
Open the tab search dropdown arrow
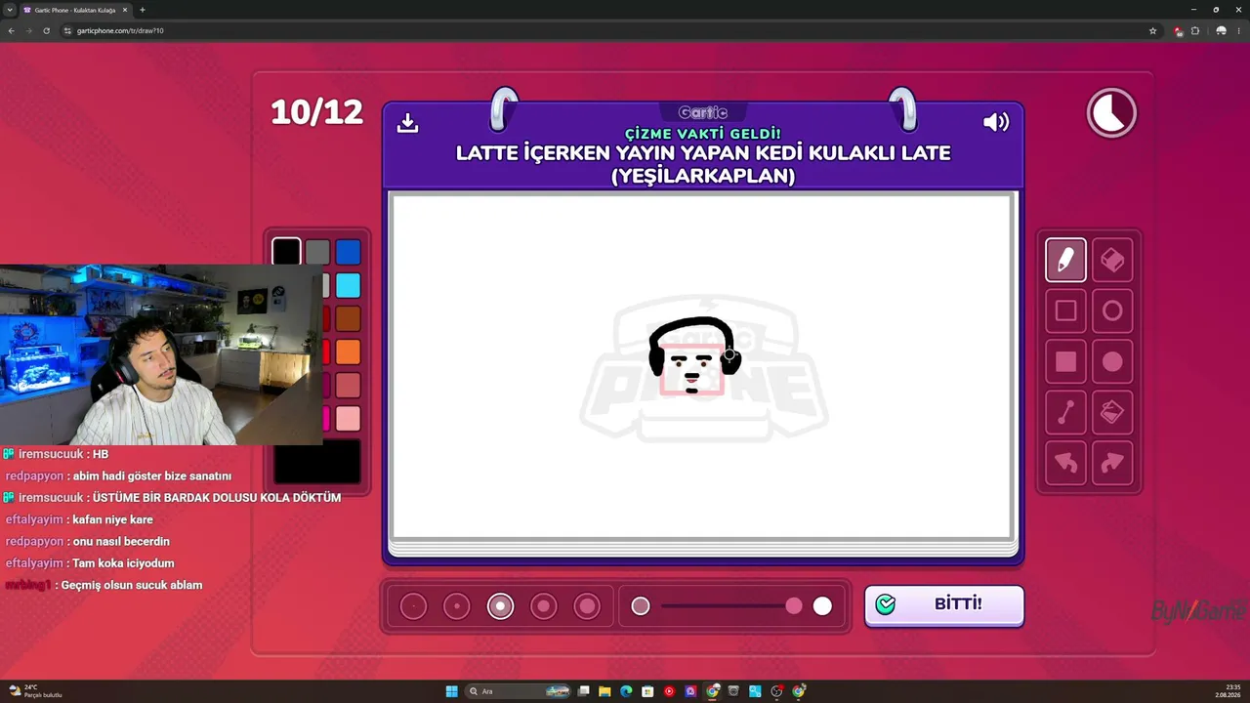pyautogui.click(x=10, y=10)
